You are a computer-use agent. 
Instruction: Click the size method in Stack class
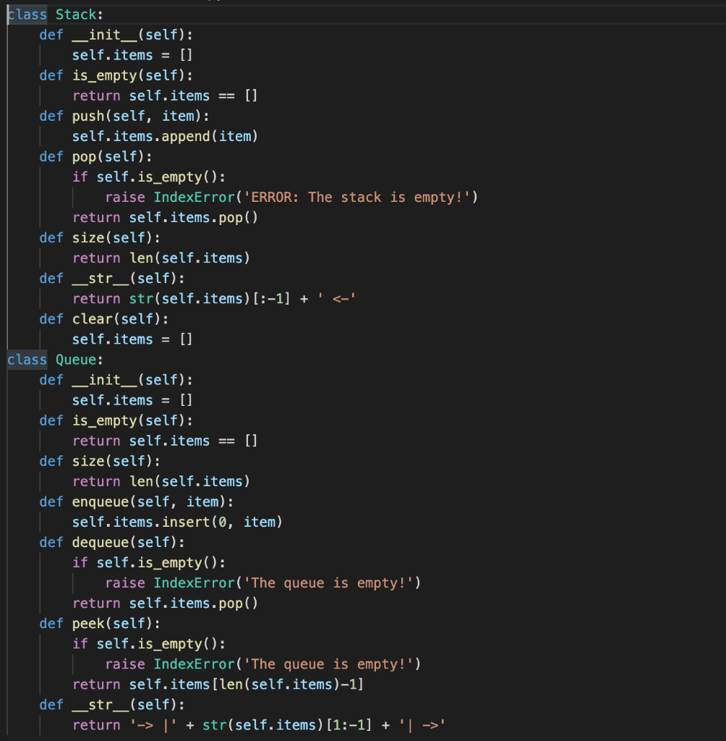tap(87, 237)
